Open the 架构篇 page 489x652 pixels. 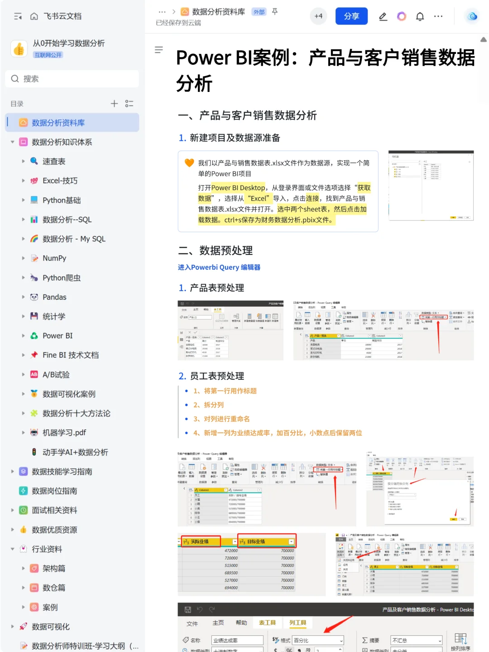[x=54, y=568]
